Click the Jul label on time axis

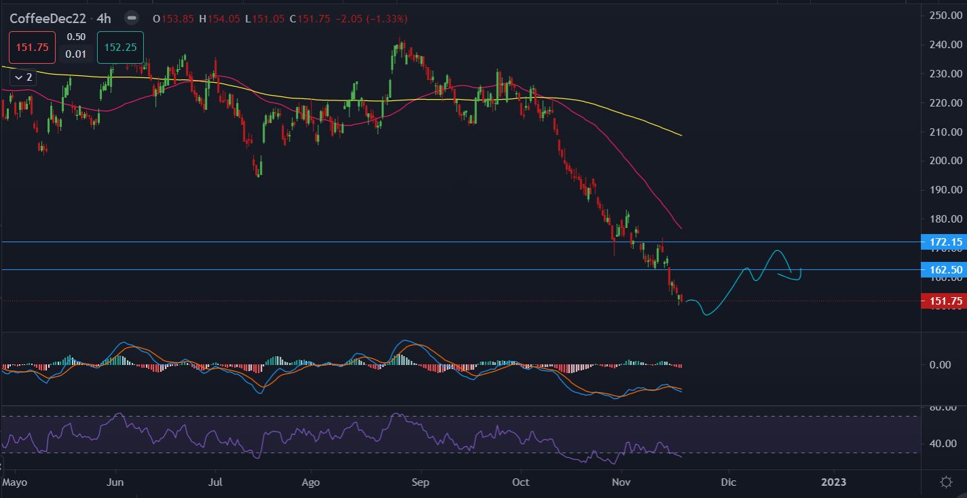pyautogui.click(x=215, y=482)
